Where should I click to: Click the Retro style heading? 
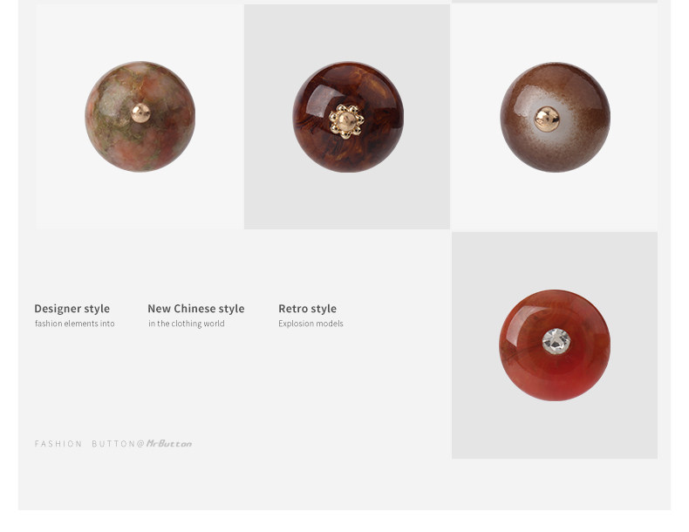308,309
